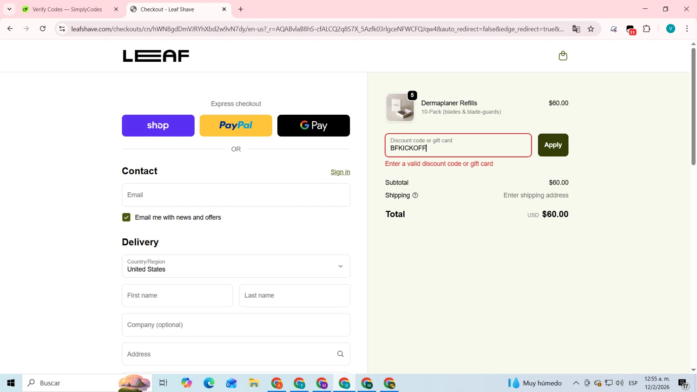Open site information icon in address bar
697x392 pixels.
pos(62,29)
